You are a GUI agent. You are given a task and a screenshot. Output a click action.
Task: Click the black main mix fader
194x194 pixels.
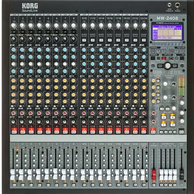tap(182, 175)
